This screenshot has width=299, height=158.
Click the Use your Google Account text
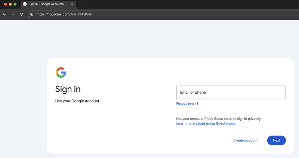pos(77,101)
